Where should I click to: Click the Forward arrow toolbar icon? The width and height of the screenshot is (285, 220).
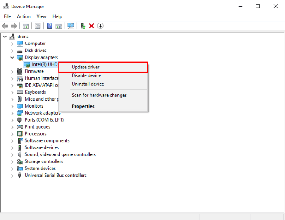click(x=14, y=26)
